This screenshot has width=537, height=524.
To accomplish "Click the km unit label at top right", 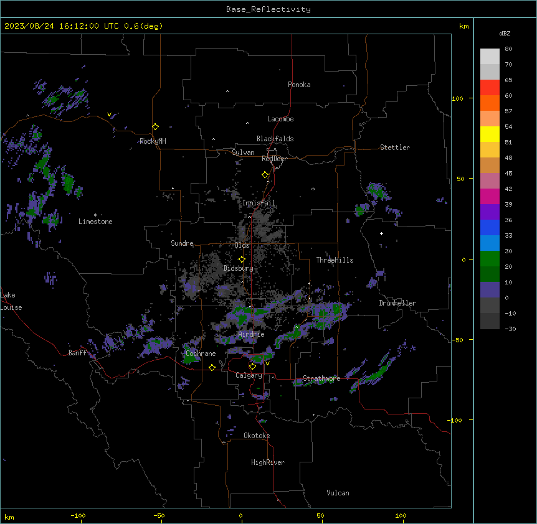I will 463,26.
